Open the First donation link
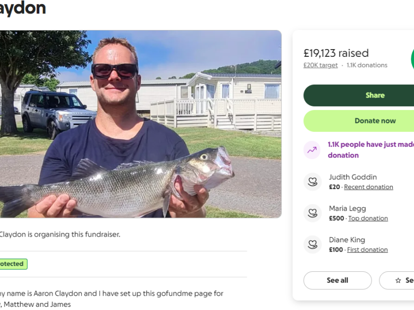Image resolution: width=414 pixels, height=310 pixels. pos(367,250)
